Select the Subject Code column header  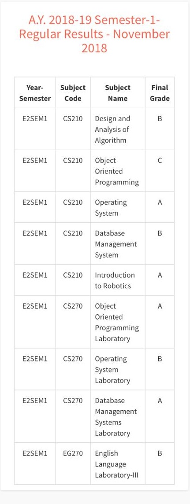click(73, 93)
